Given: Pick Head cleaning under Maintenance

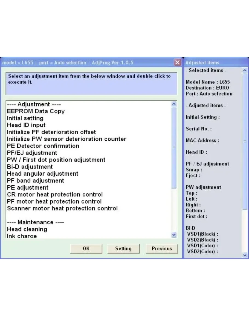Looking at the screenshot, I should [27, 229].
